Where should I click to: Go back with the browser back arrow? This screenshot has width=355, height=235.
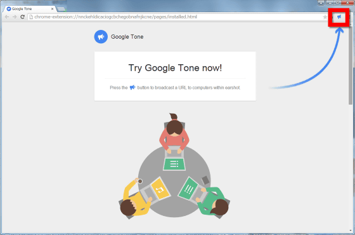coord(7,17)
